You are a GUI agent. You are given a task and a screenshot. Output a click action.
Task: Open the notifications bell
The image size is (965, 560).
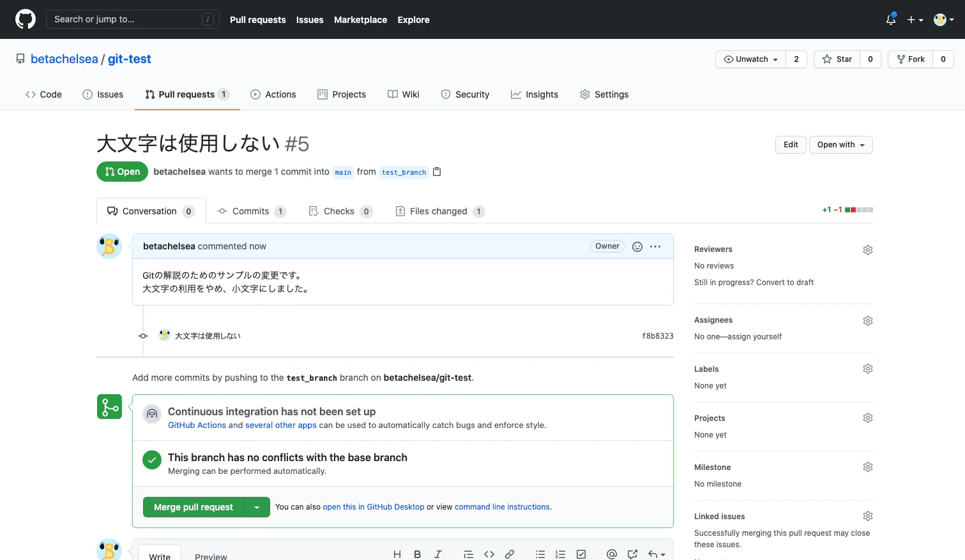(891, 20)
